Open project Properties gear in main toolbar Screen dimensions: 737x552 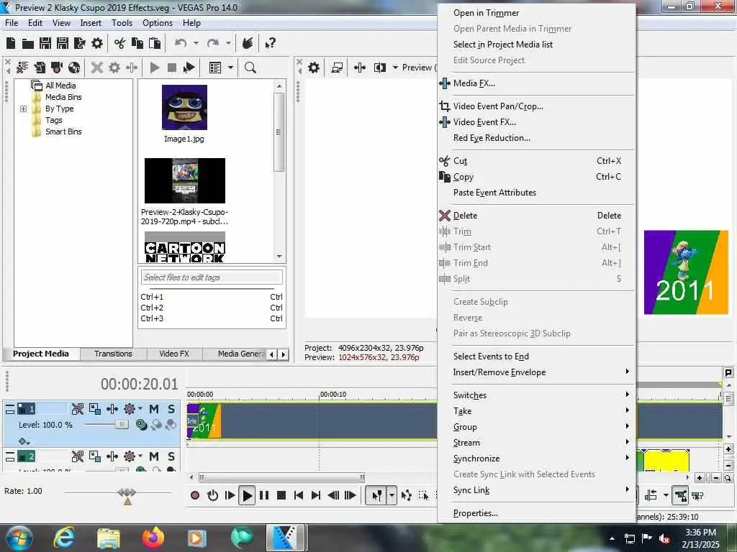tap(97, 44)
